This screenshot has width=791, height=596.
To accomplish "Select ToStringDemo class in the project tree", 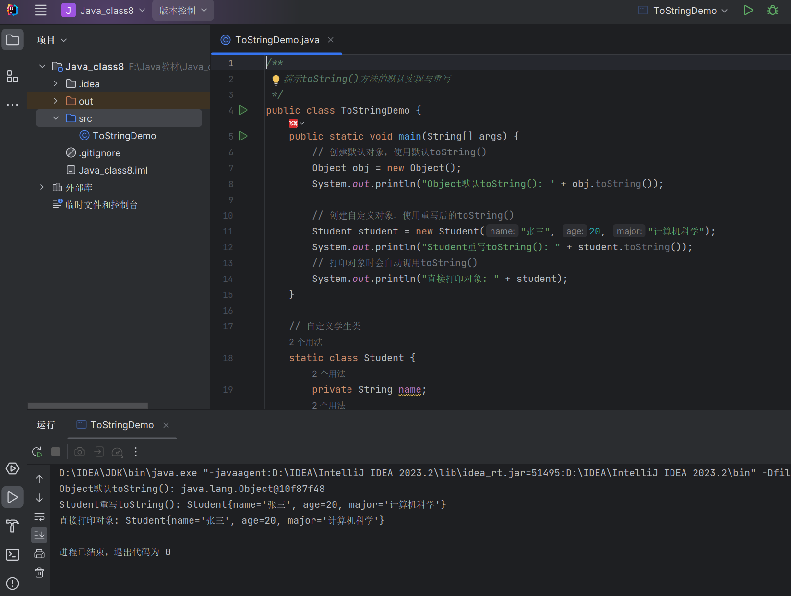I will click(118, 136).
